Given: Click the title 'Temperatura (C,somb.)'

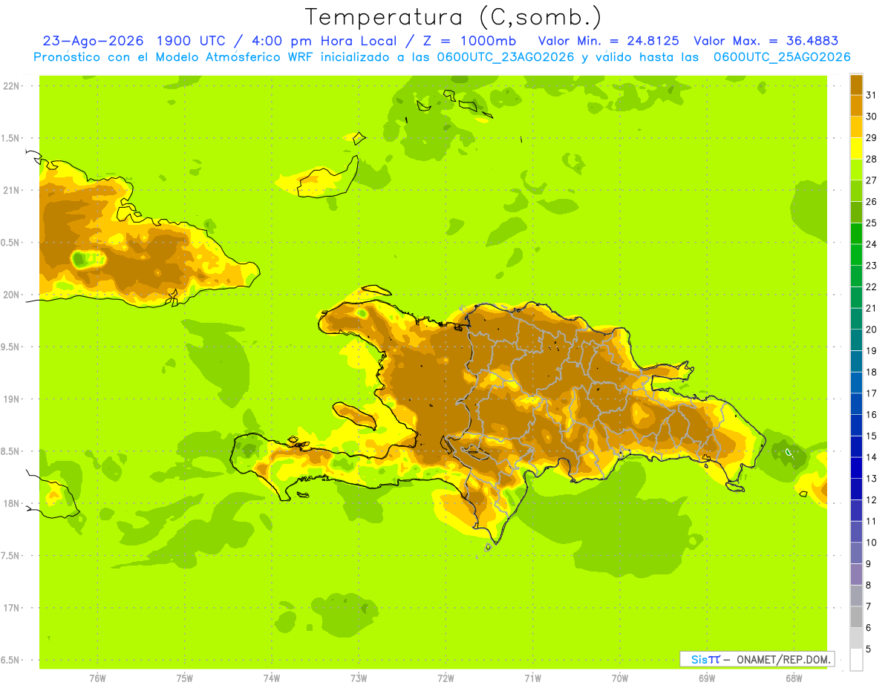Looking at the screenshot, I should click(454, 17).
